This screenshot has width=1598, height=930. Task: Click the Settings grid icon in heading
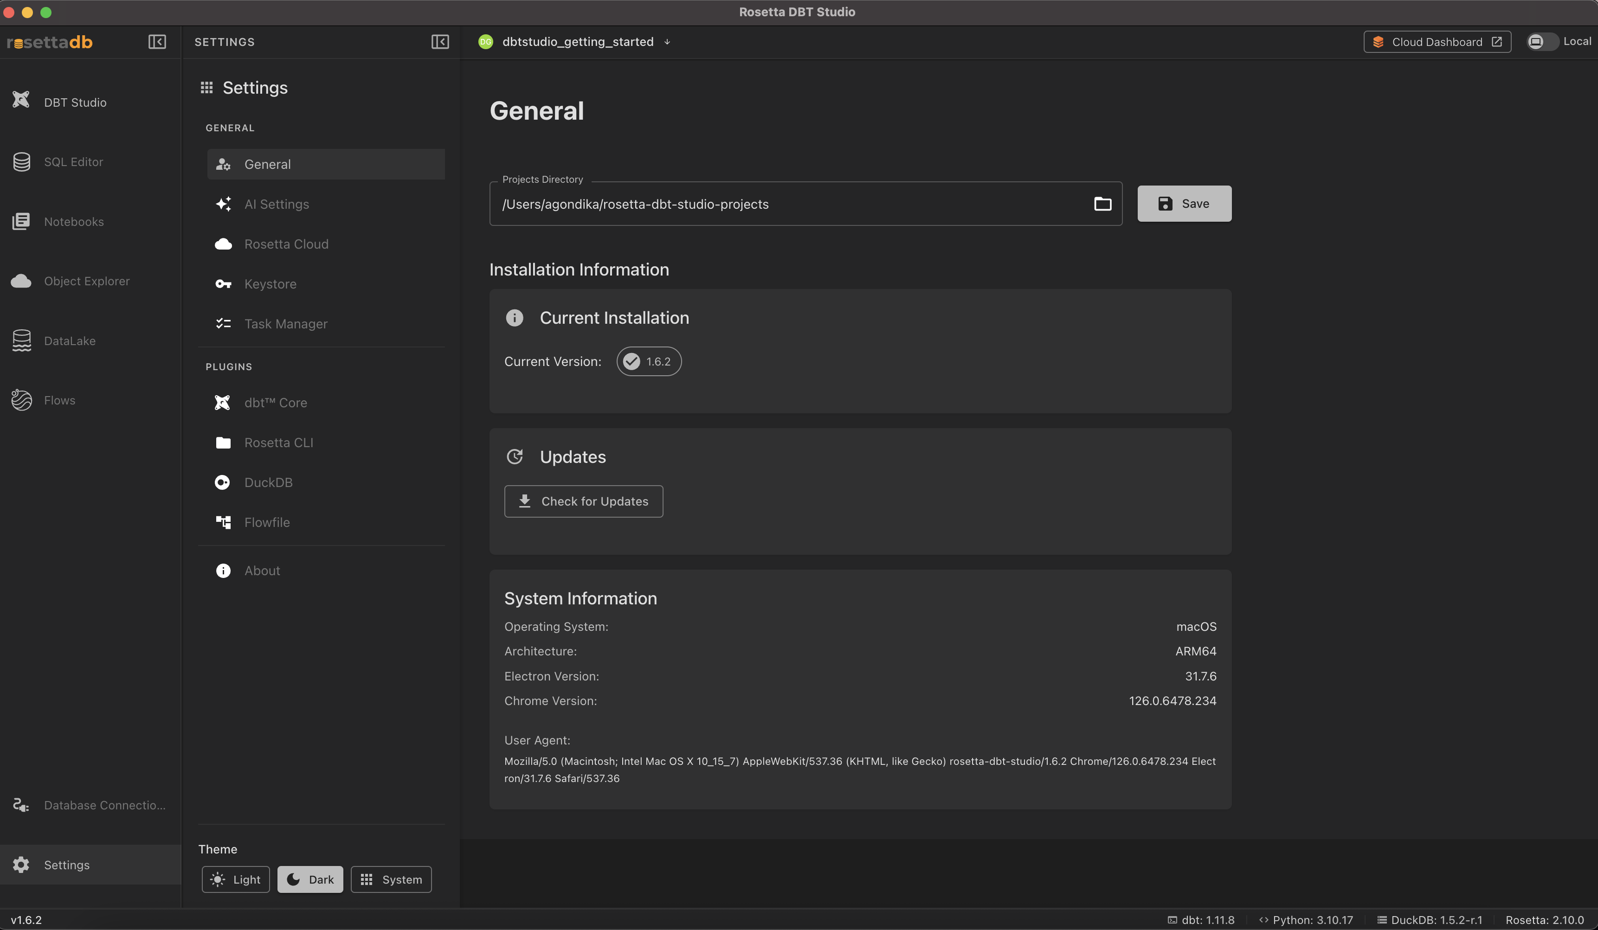pos(207,88)
